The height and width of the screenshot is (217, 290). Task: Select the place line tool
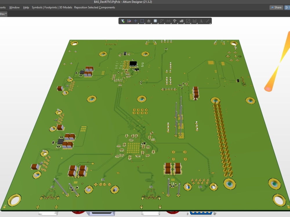(x=208, y=21)
